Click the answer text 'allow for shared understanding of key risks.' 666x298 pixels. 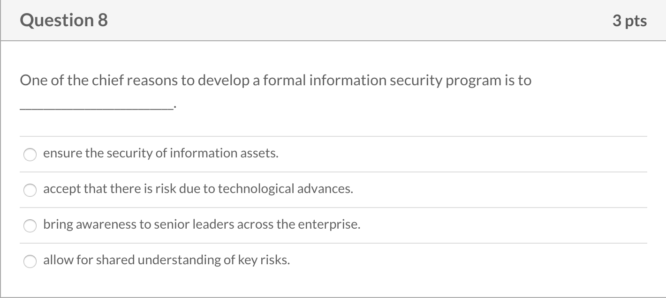click(x=166, y=260)
